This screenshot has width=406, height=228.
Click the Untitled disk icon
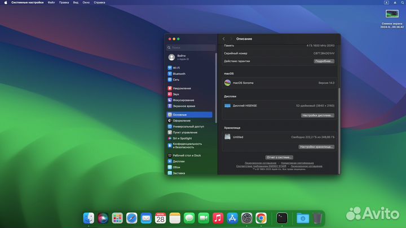pyautogui.click(x=227, y=137)
